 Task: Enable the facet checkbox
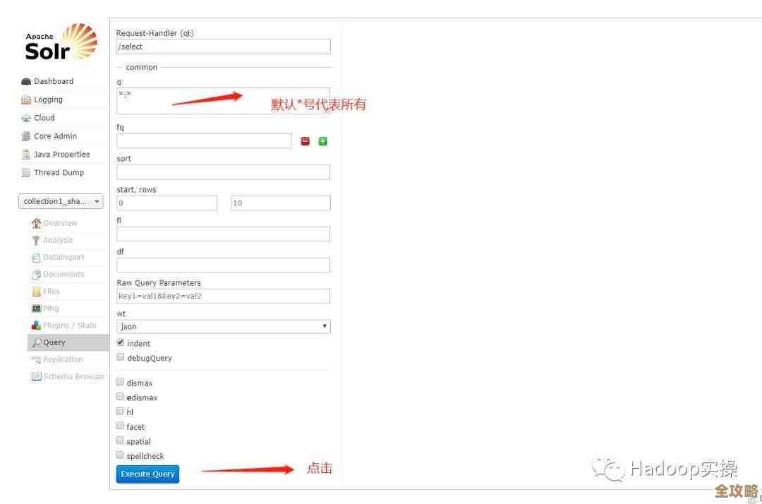[120, 426]
